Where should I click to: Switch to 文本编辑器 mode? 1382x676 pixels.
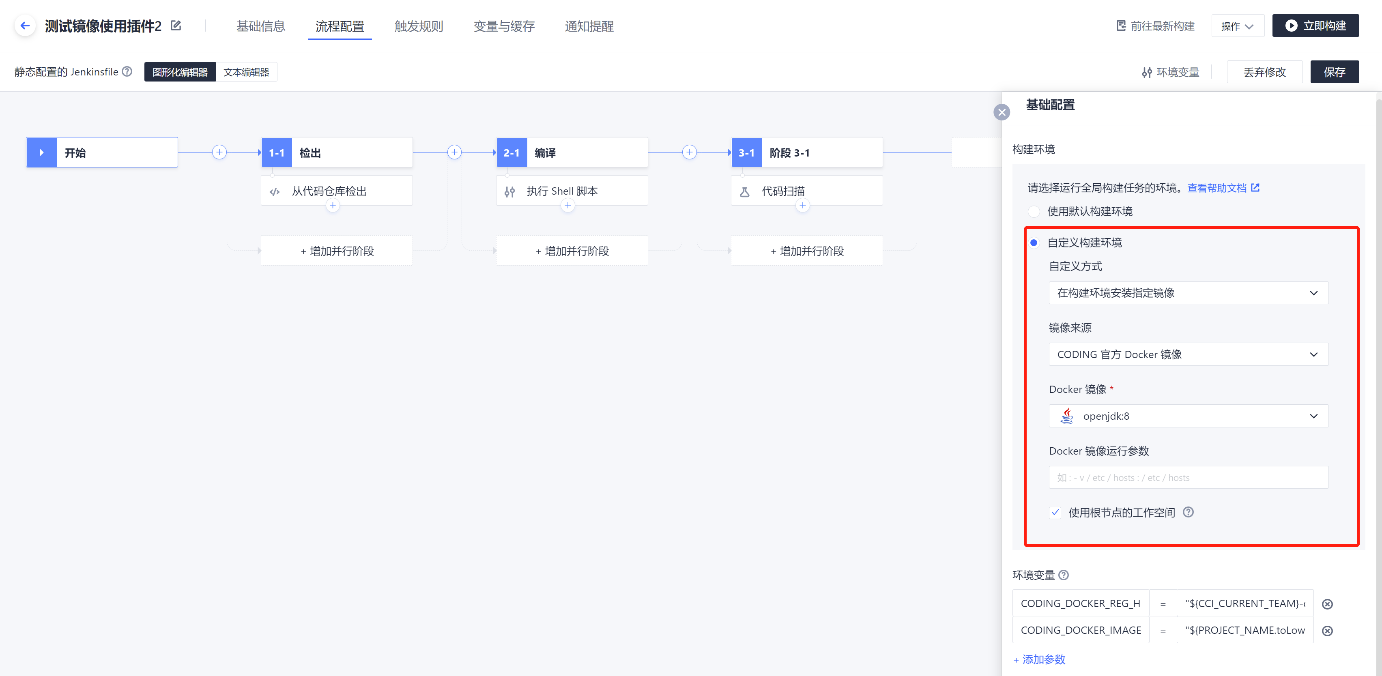pos(246,72)
